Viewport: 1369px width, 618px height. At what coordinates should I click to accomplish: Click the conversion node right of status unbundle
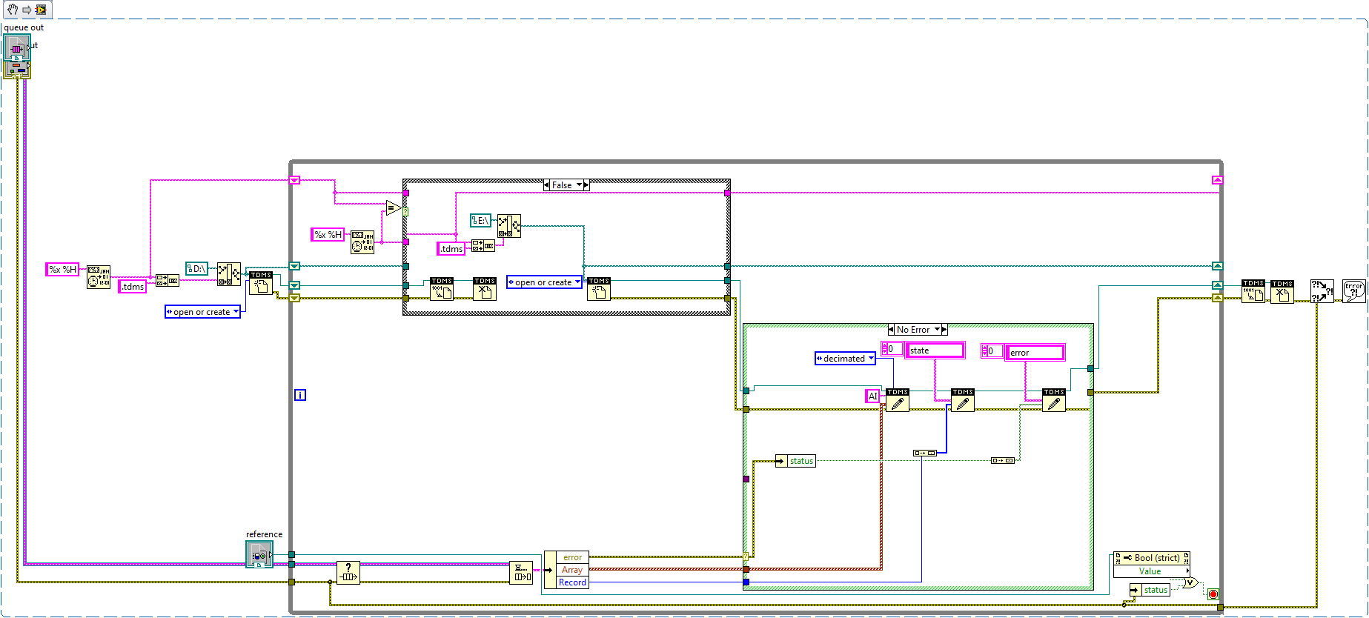coord(1003,461)
